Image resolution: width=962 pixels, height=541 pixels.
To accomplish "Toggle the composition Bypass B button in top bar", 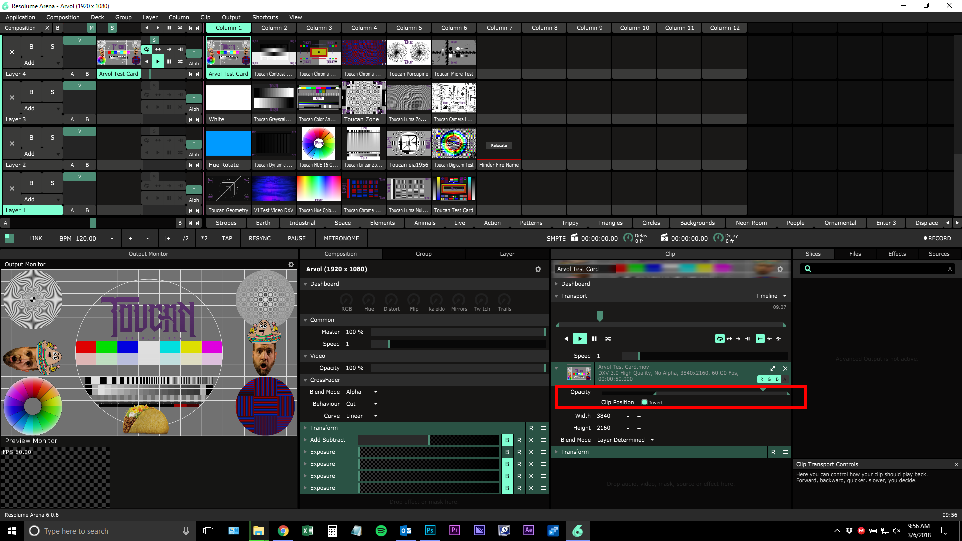I will tap(58, 28).
